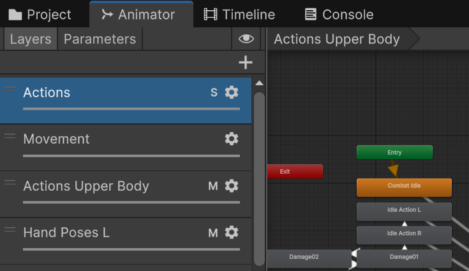The image size is (469, 271).
Task: Click the M mask indicator on Hand Poses L
Action: pos(213,233)
